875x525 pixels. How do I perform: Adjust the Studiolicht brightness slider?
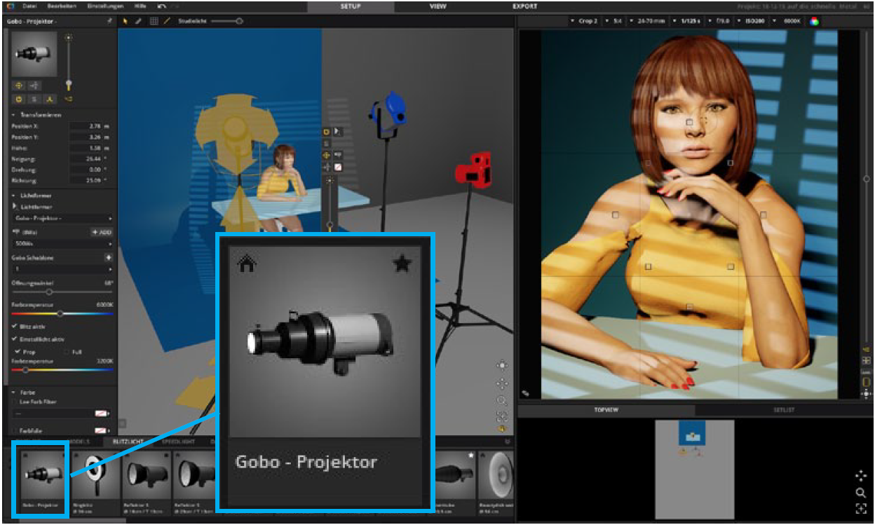[239, 21]
